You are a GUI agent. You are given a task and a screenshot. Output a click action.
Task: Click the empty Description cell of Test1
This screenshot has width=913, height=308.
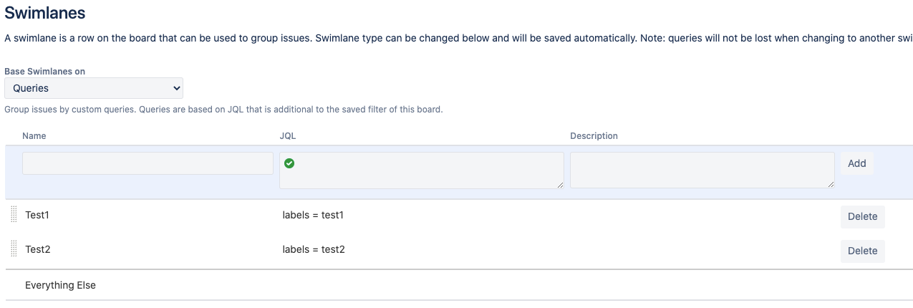coord(702,215)
